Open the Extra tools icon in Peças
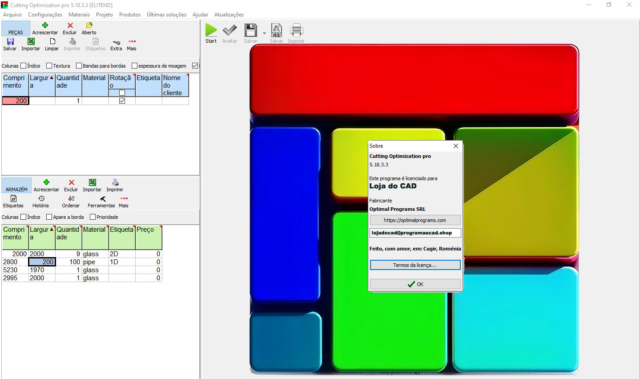Screen dimensions: 640x379 coord(116,42)
